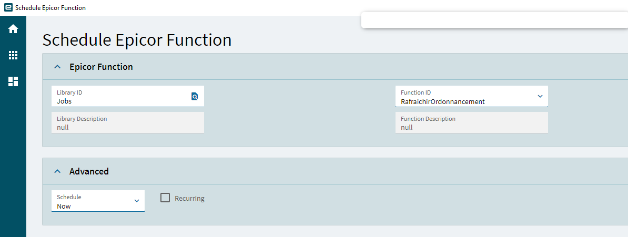Enable the Recurring checkbox
628x237 pixels.
165,198
